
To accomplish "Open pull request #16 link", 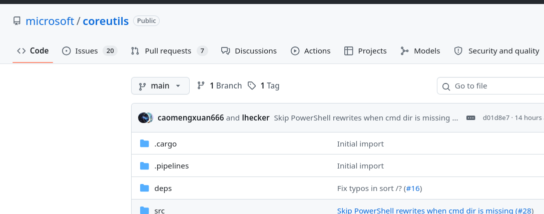I will 413,188.
